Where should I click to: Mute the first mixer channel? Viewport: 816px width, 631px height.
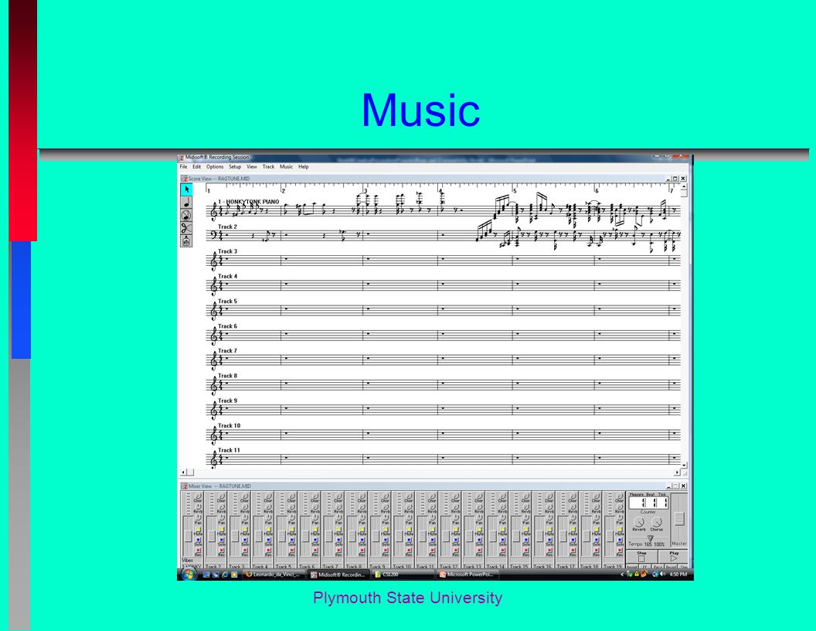pyautogui.click(x=199, y=529)
